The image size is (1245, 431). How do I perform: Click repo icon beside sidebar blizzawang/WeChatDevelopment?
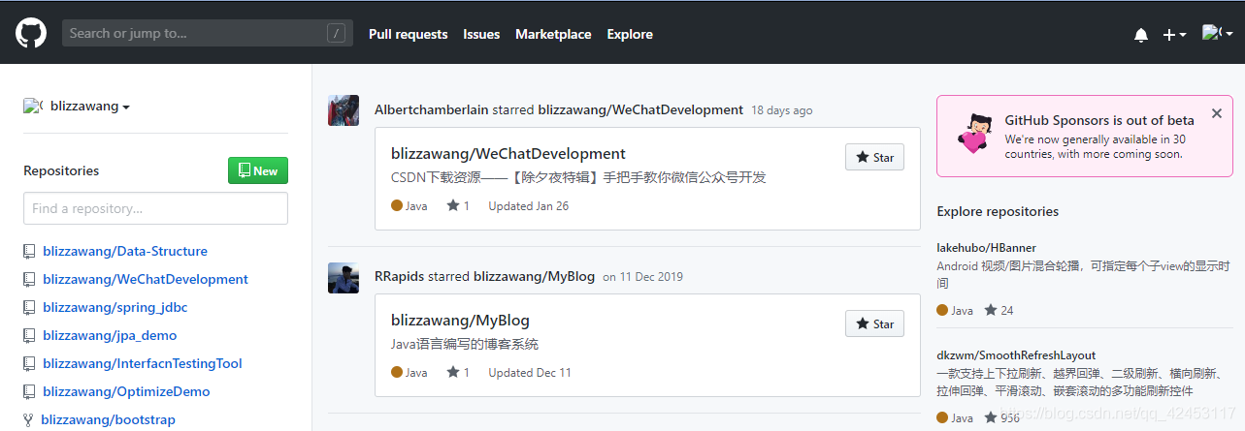(29, 279)
